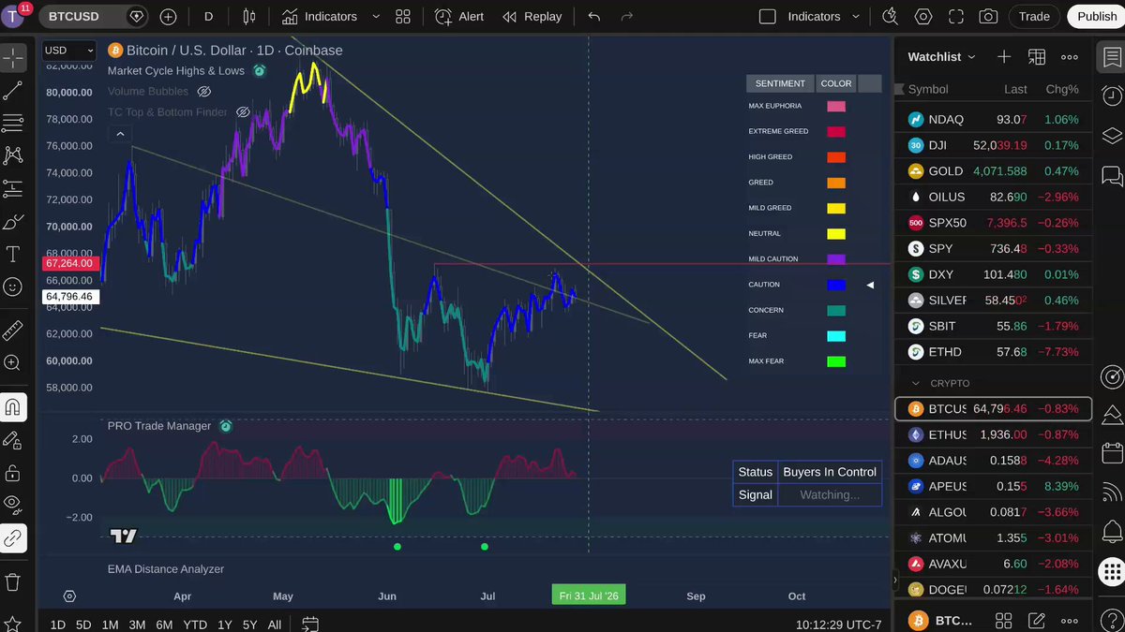1125x632 pixels.
Task: Open the text annotation tool
Action: [13, 254]
